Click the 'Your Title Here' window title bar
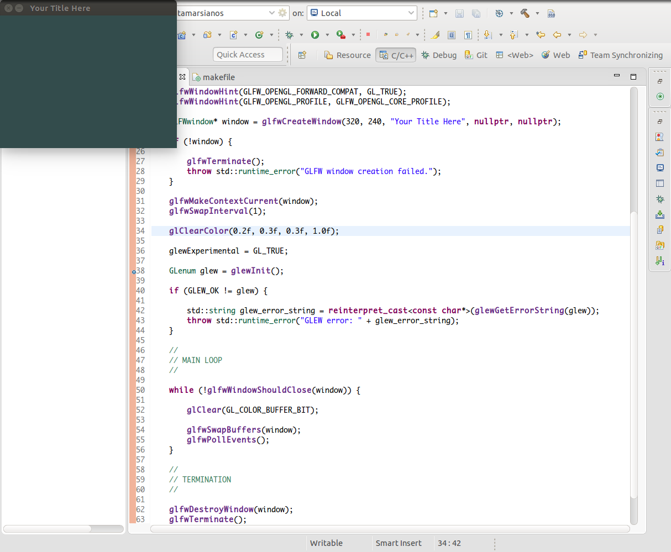Screen dimensions: 671x552 click(x=88, y=8)
